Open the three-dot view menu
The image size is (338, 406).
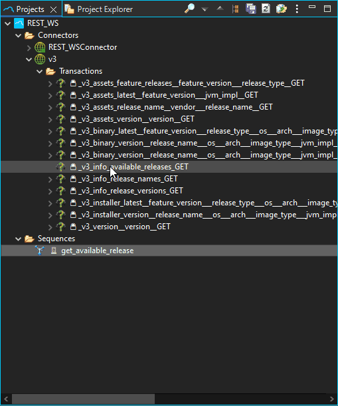pos(297,9)
